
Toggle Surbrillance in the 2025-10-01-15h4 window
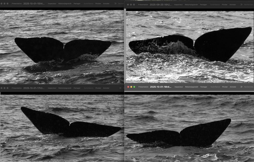(x=89, y=4)
